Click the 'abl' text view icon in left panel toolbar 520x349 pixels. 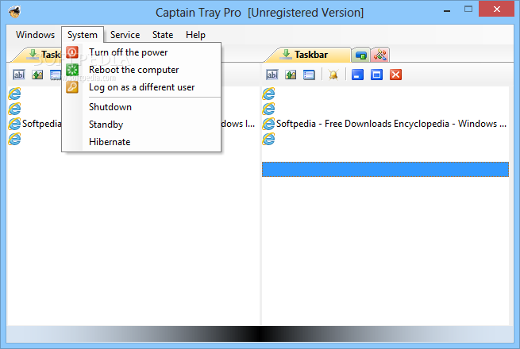(x=19, y=75)
